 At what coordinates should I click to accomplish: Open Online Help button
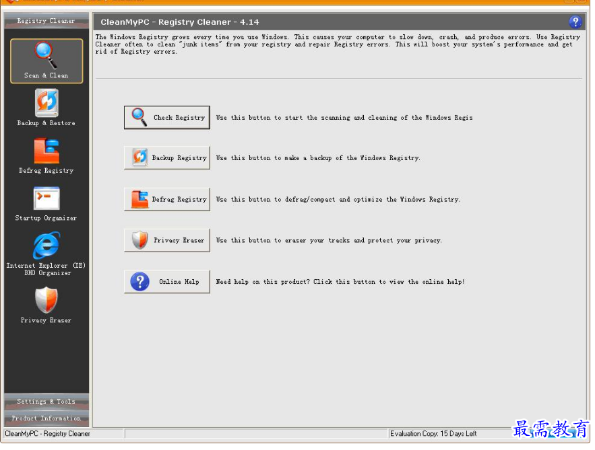[x=167, y=282]
